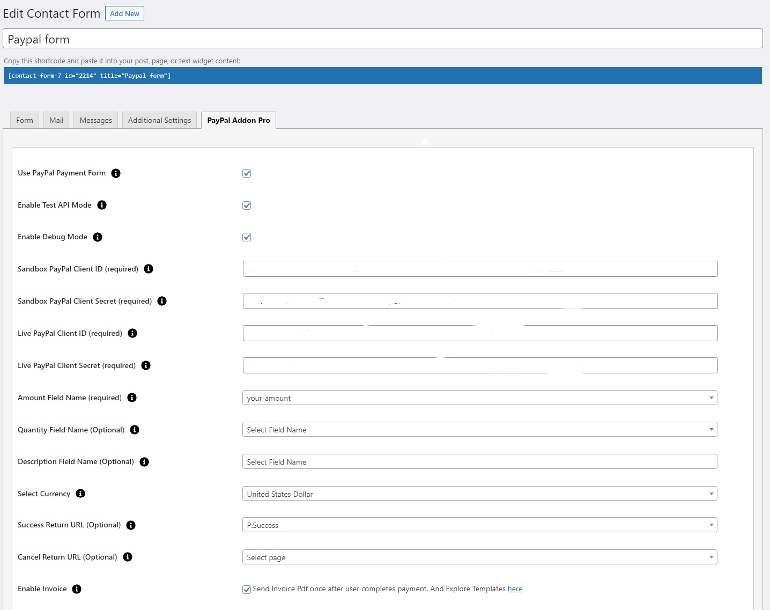Click info icon beside Use PayPal Payment Form
770x610 pixels.
tap(116, 173)
